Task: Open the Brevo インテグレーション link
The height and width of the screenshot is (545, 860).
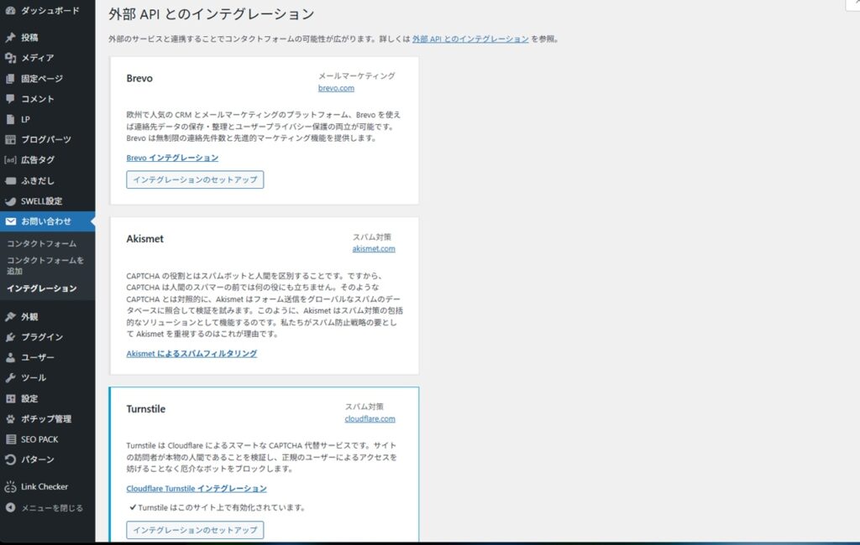Action: pos(172,158)
